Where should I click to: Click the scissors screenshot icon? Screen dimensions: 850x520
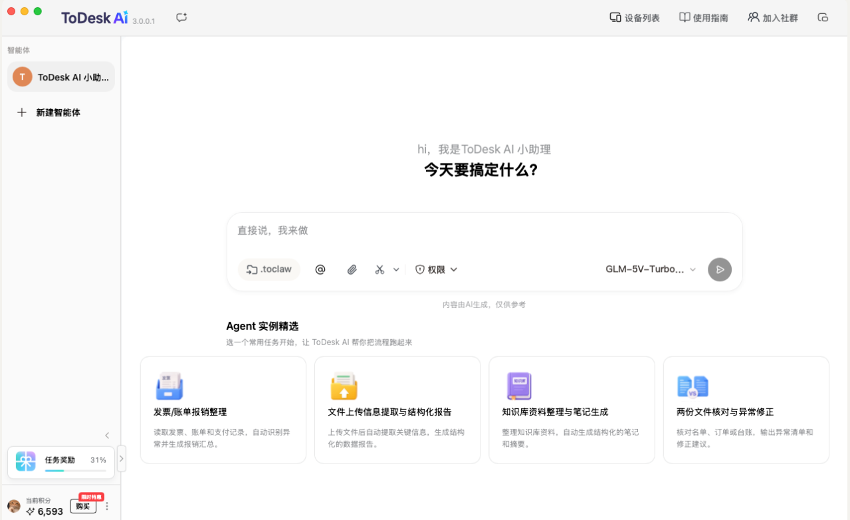(379, 269)
